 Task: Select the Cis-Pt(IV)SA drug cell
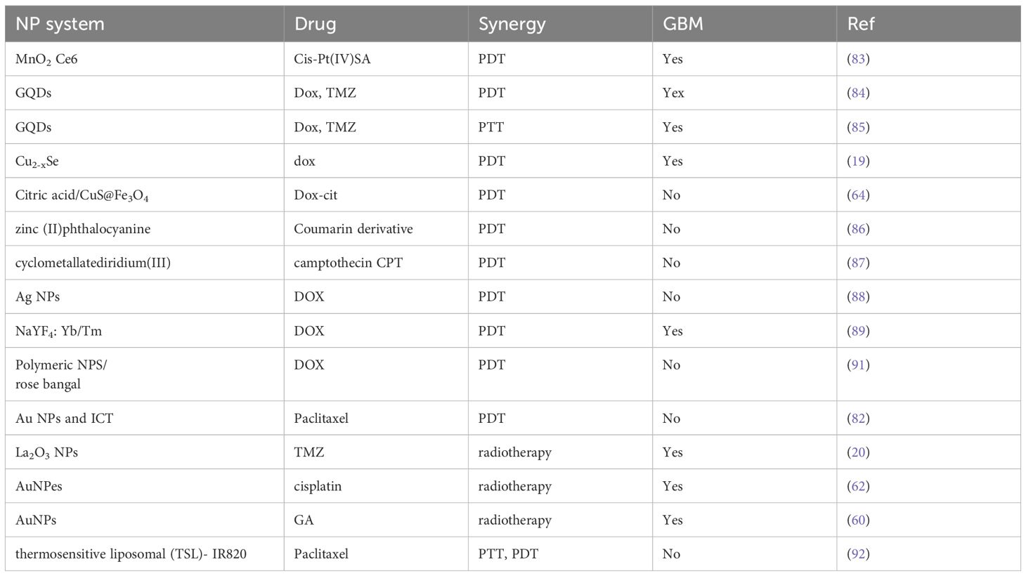[x=332, y=59]
